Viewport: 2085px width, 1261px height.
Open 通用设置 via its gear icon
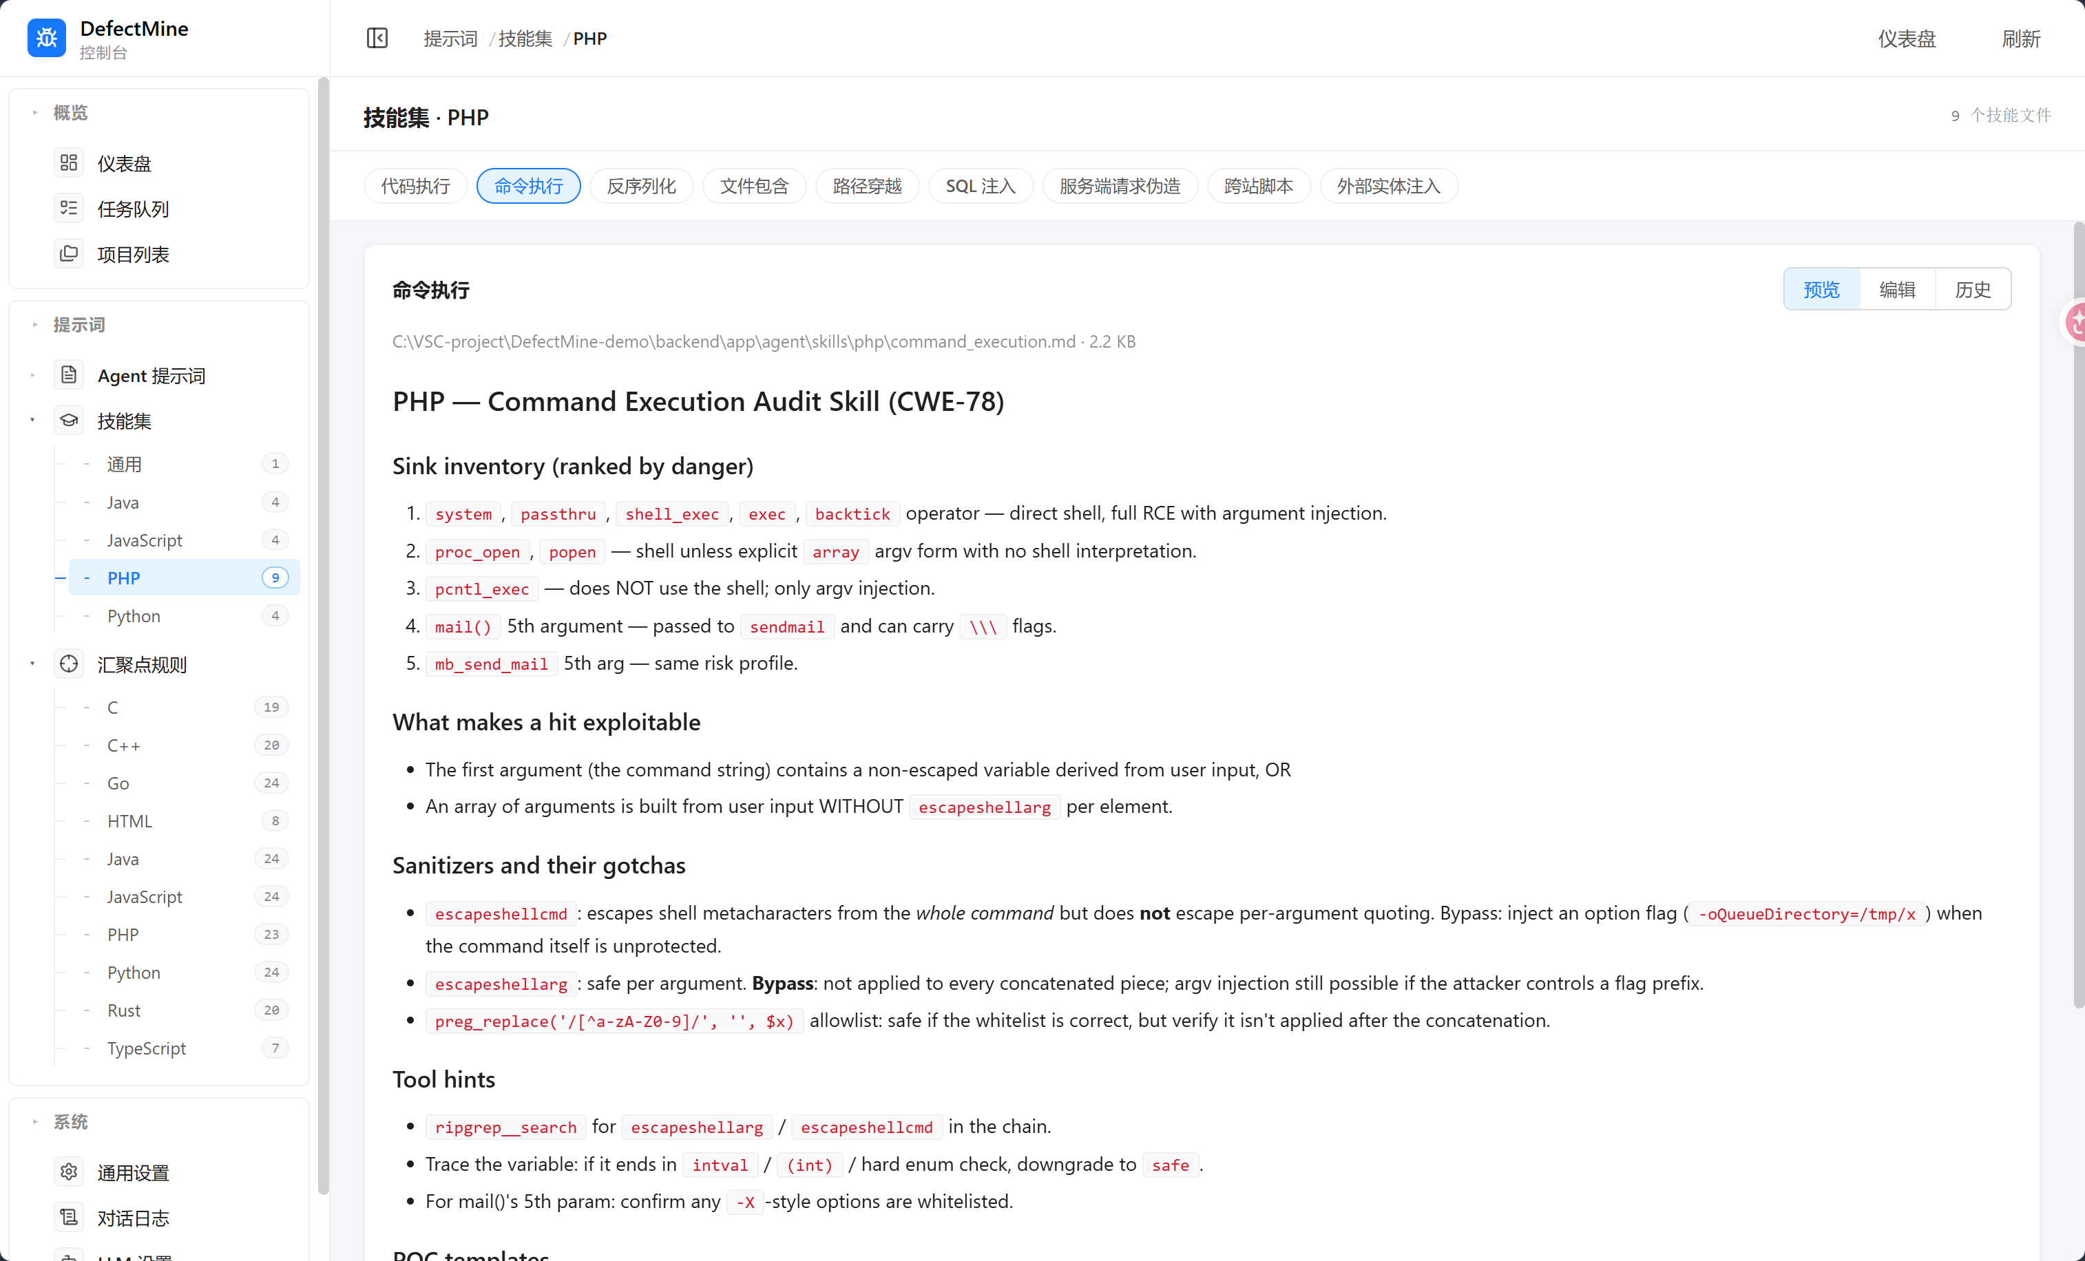[x=70, y=1172]
